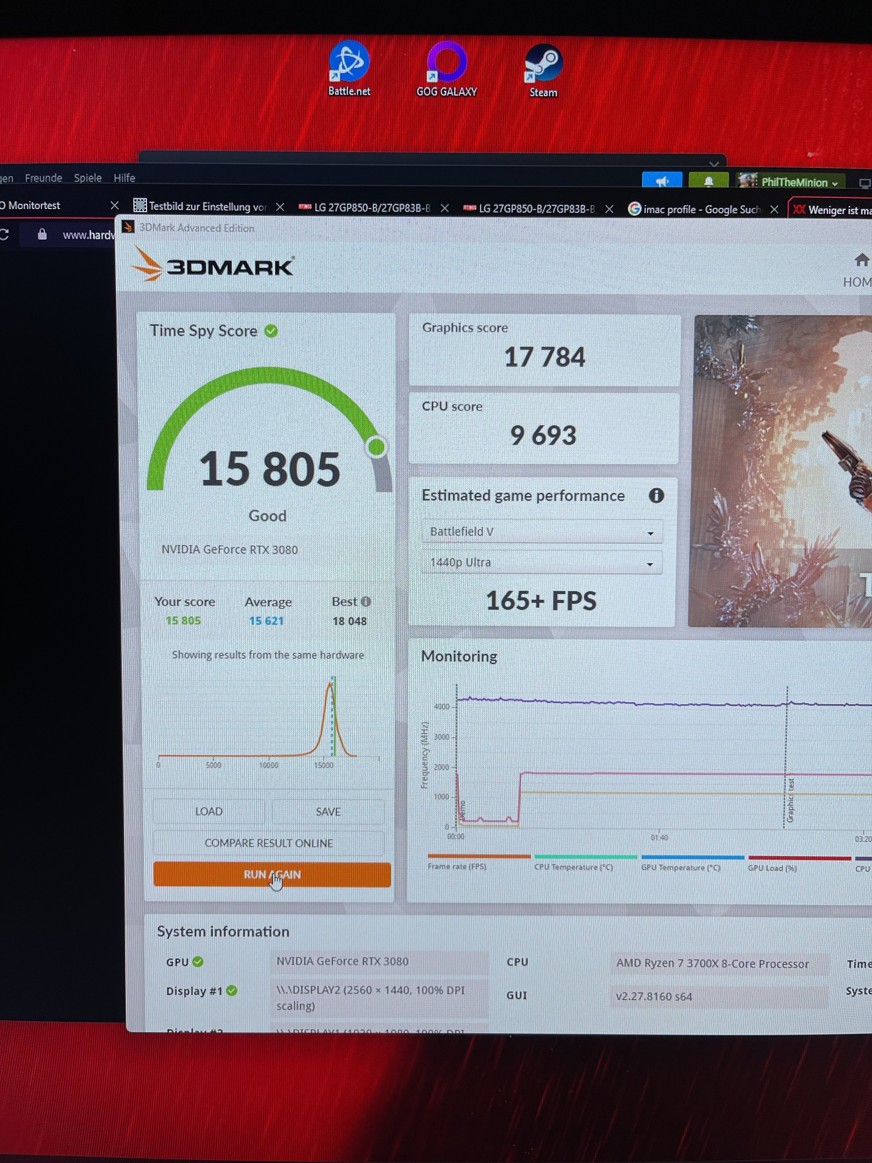
Task: Click the Frame rate (FPS) legend bar
Action: pos(478,857)
